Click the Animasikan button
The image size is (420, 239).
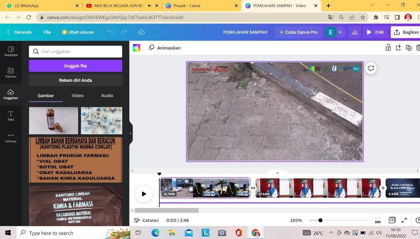165,48
